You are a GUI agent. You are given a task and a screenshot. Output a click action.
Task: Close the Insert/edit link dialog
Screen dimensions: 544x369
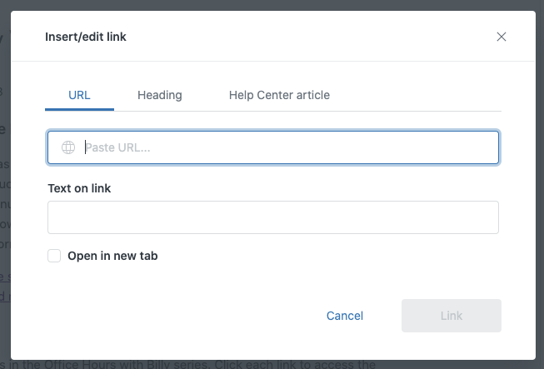[502, 37]
